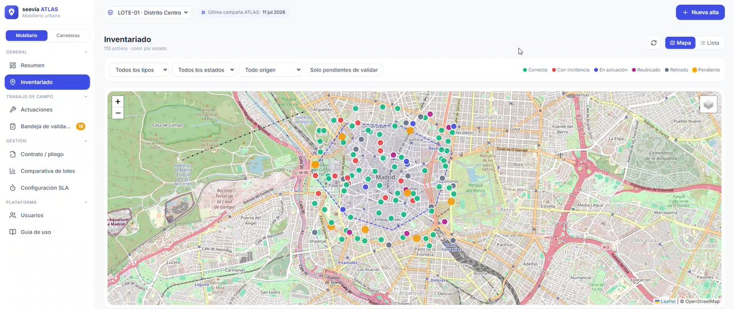
Task: Zoom in on the map
Action: [118, 101]
